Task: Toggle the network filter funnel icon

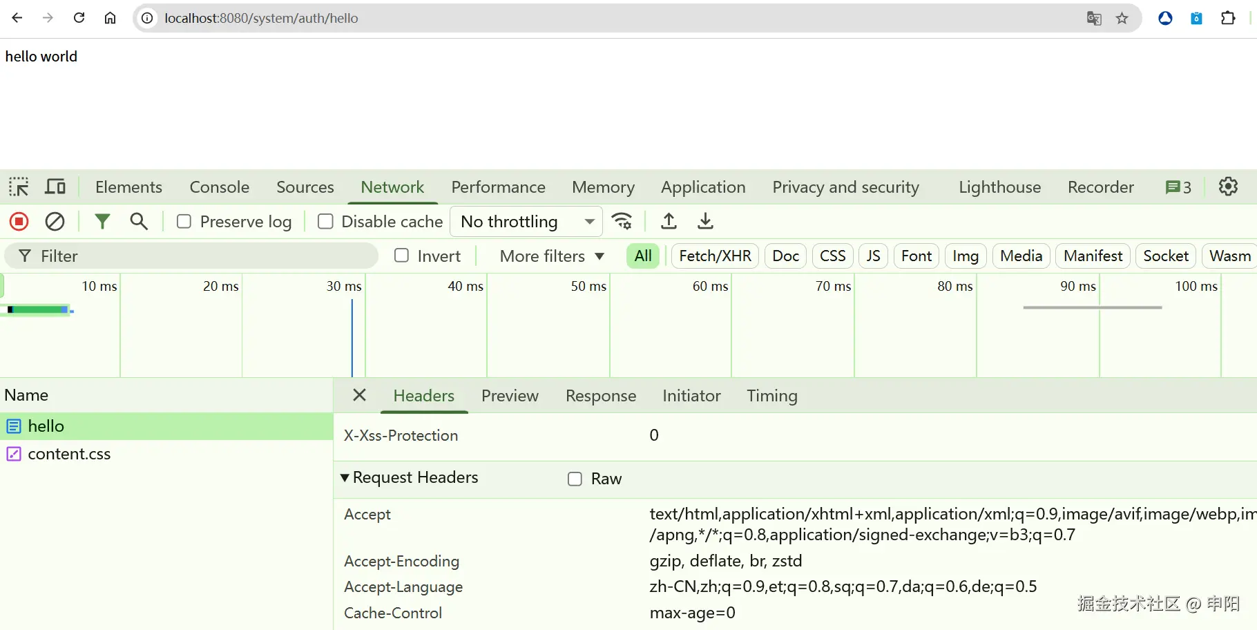Action: pos(102,222)
